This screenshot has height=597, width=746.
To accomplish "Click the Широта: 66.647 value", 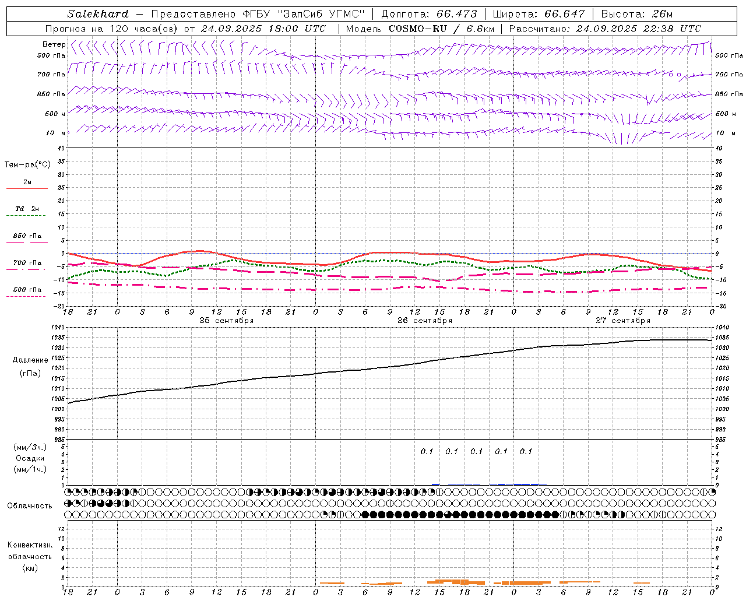I will click(539, 14).
